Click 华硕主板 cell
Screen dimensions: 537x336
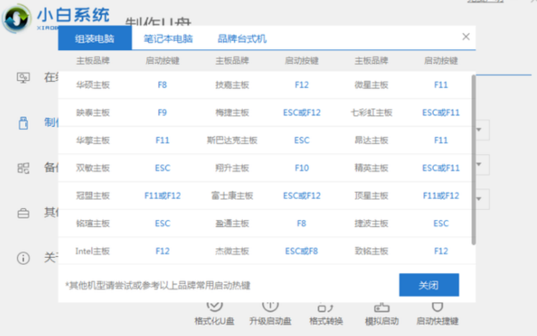pyautogui.click(x=93, y=85)
